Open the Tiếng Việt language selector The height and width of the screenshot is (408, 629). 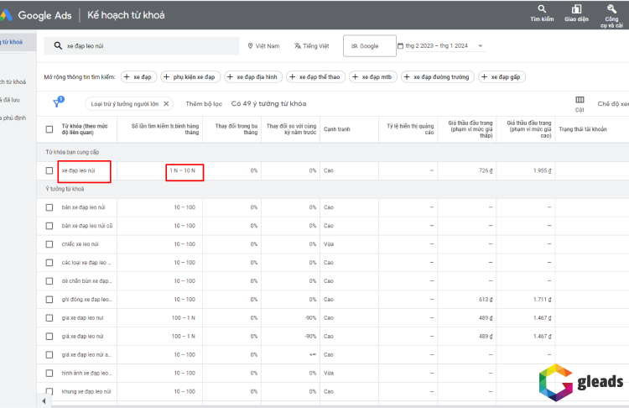tap(311, 46)
